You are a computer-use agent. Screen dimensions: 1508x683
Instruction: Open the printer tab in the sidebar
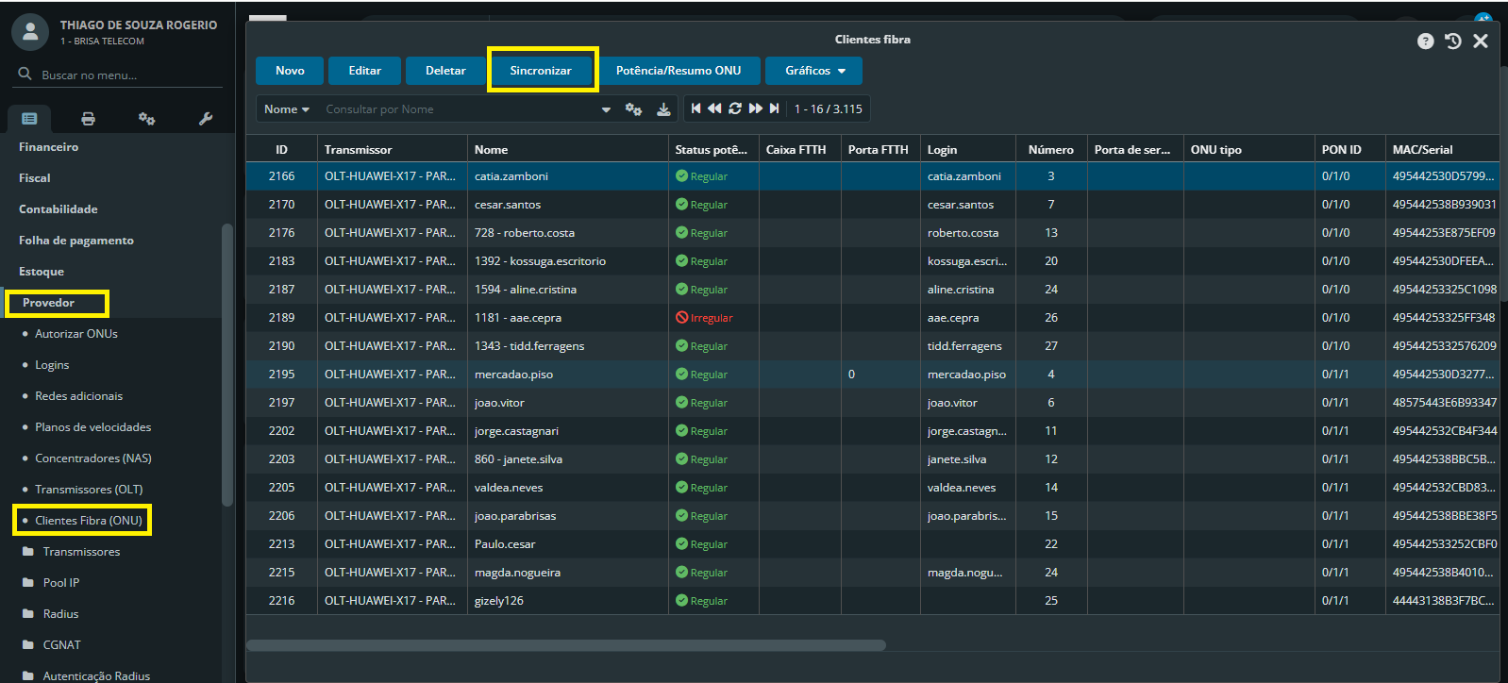[88, 119]
